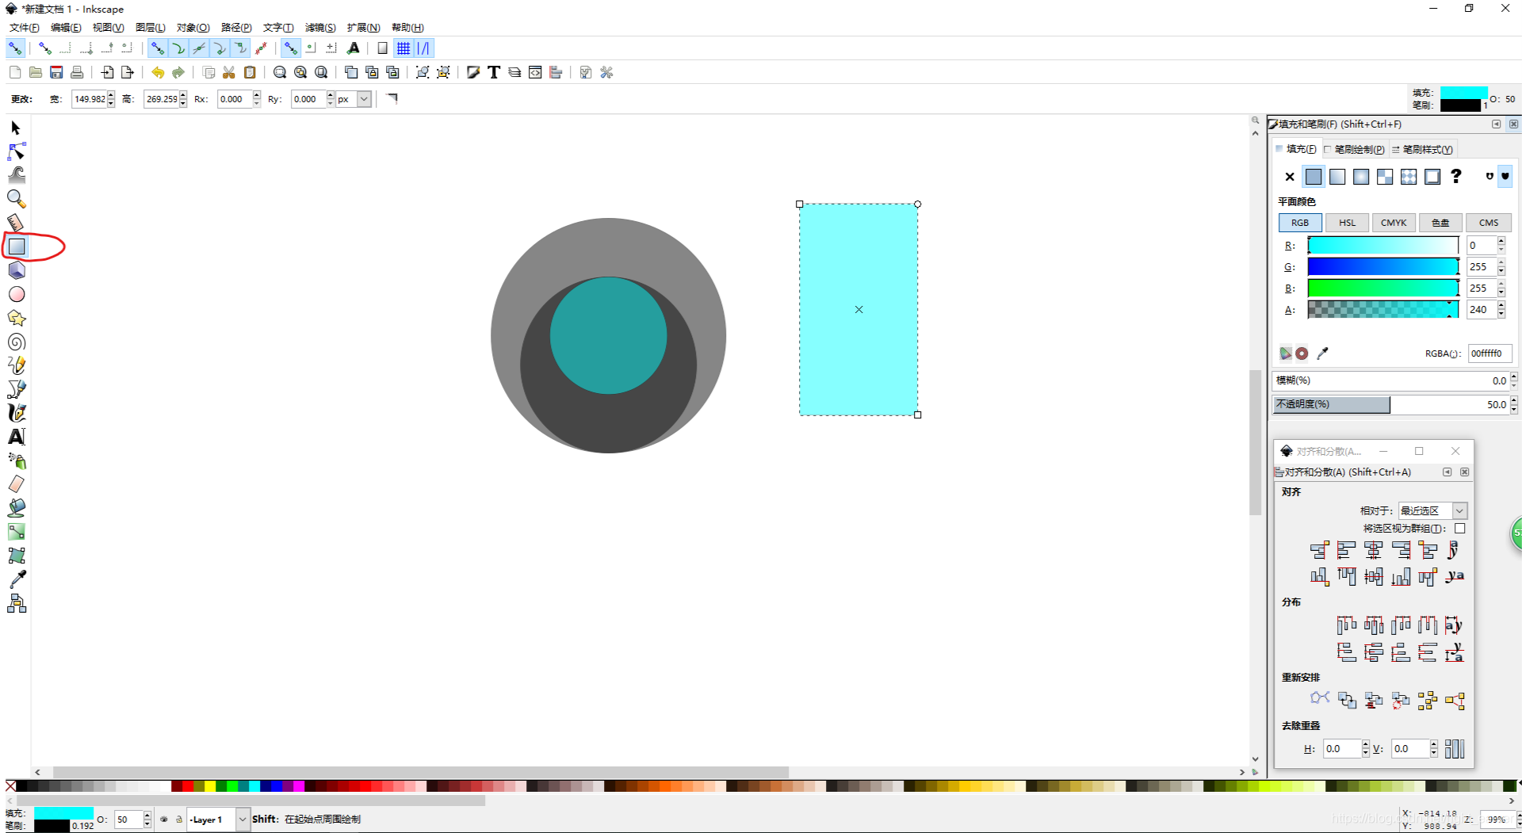Adjust the A alpha channel slider
1522x833 pixels.
click(x=1383, y=310)
